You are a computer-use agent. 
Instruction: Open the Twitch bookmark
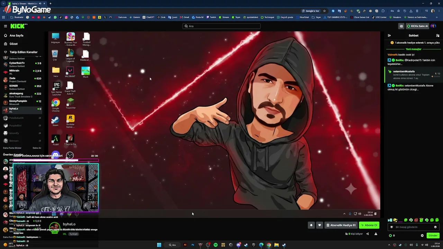coord(211,17)
